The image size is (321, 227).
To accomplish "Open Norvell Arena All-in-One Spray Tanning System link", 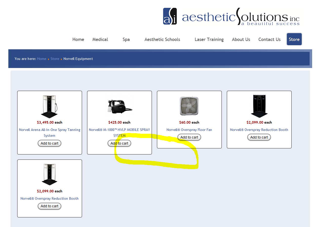I will (50, 133).
